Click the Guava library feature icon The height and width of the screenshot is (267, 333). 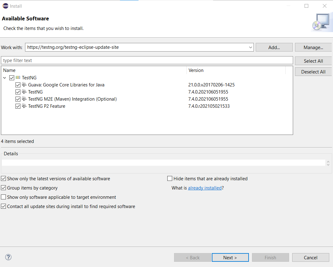[24, 85]
